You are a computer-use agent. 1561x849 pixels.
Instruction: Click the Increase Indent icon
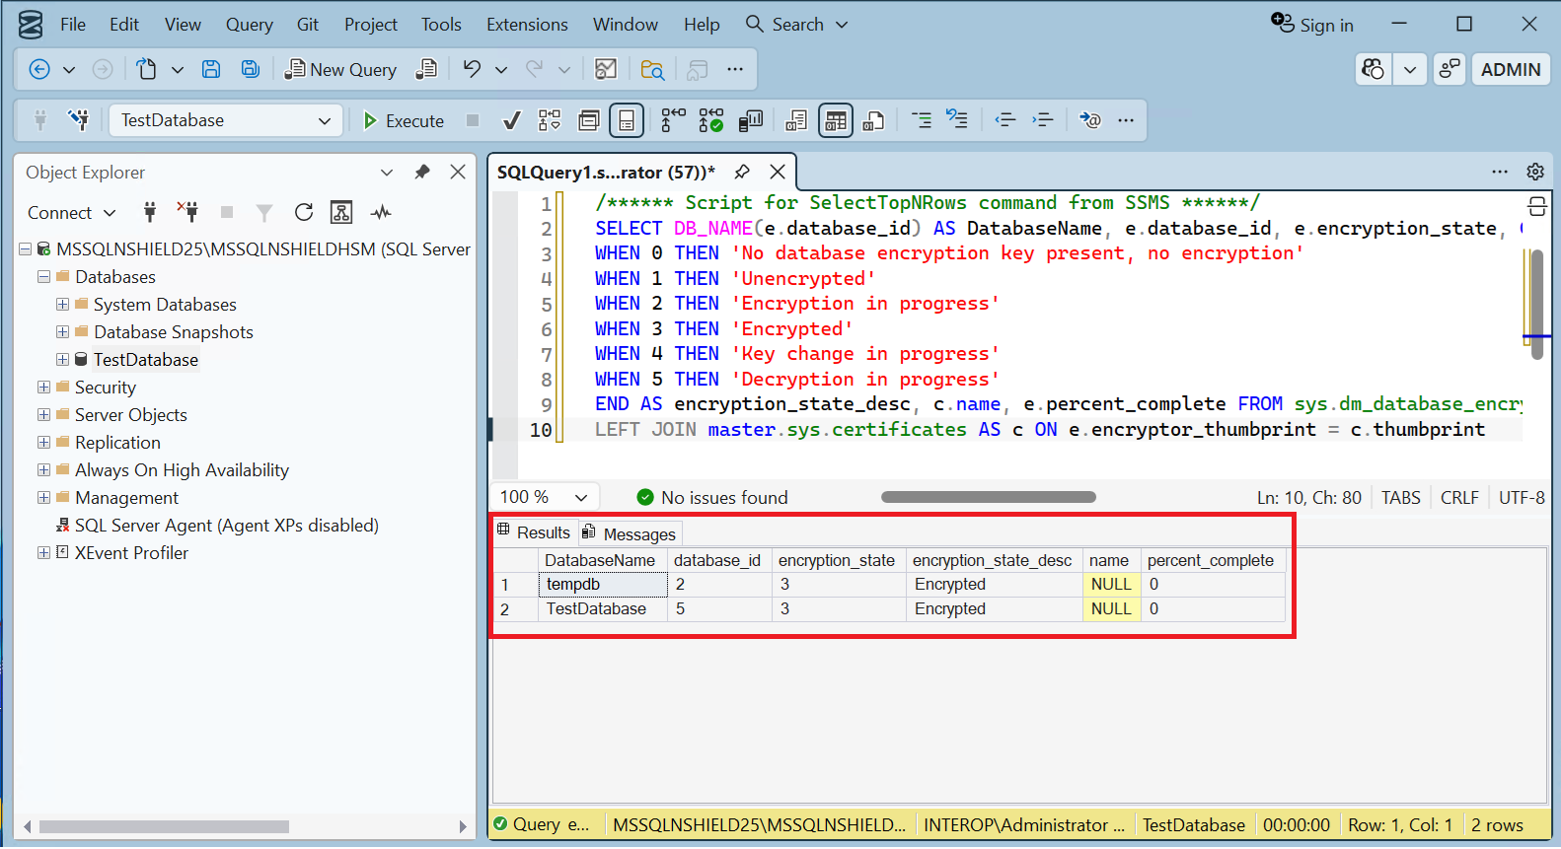click(1043, 120)
